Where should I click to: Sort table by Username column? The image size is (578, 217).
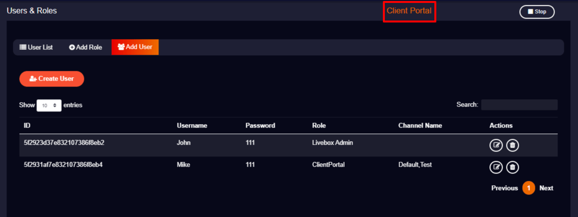pos(192,126)
